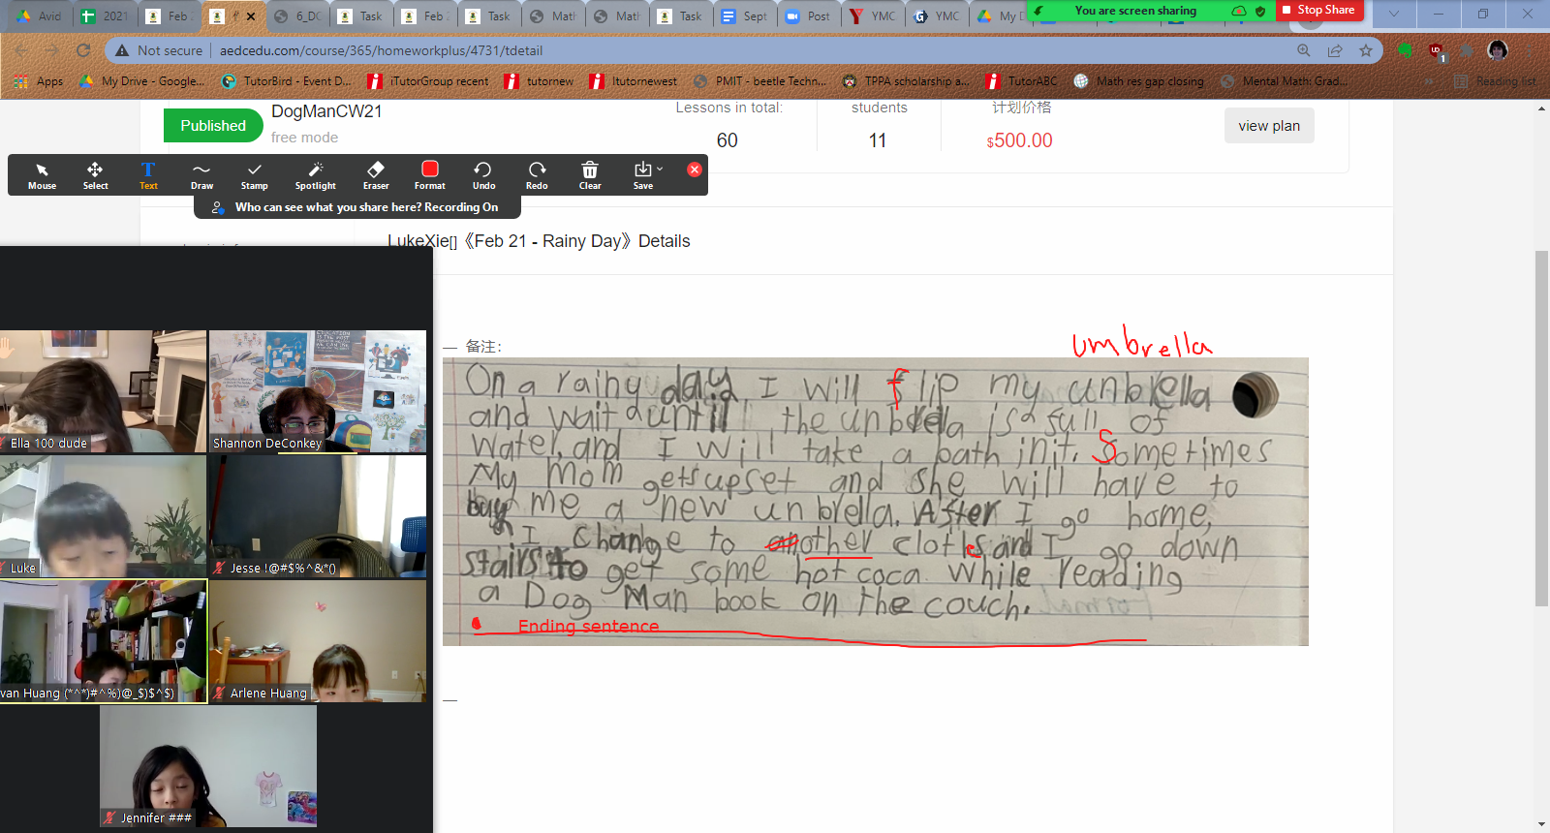Viewport: 1550px width, 833px height.
Task: Bookmark this page with the star icon
Action: (1366, 50)
